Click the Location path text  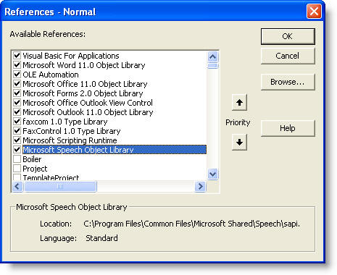pos(191,224)
